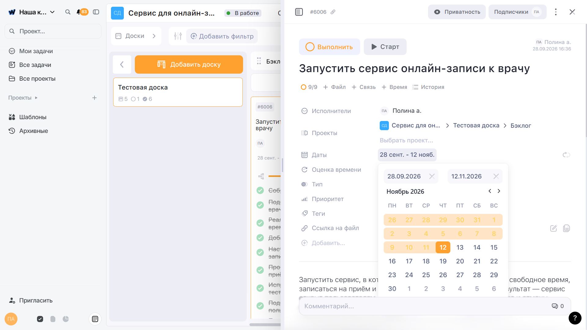Focus the Проект... search field

click(53, 31)
